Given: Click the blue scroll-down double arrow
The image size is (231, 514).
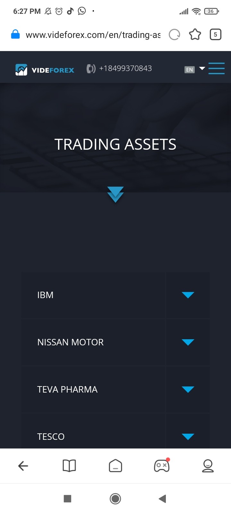Looking at the screenshot, I should (116, 194).
